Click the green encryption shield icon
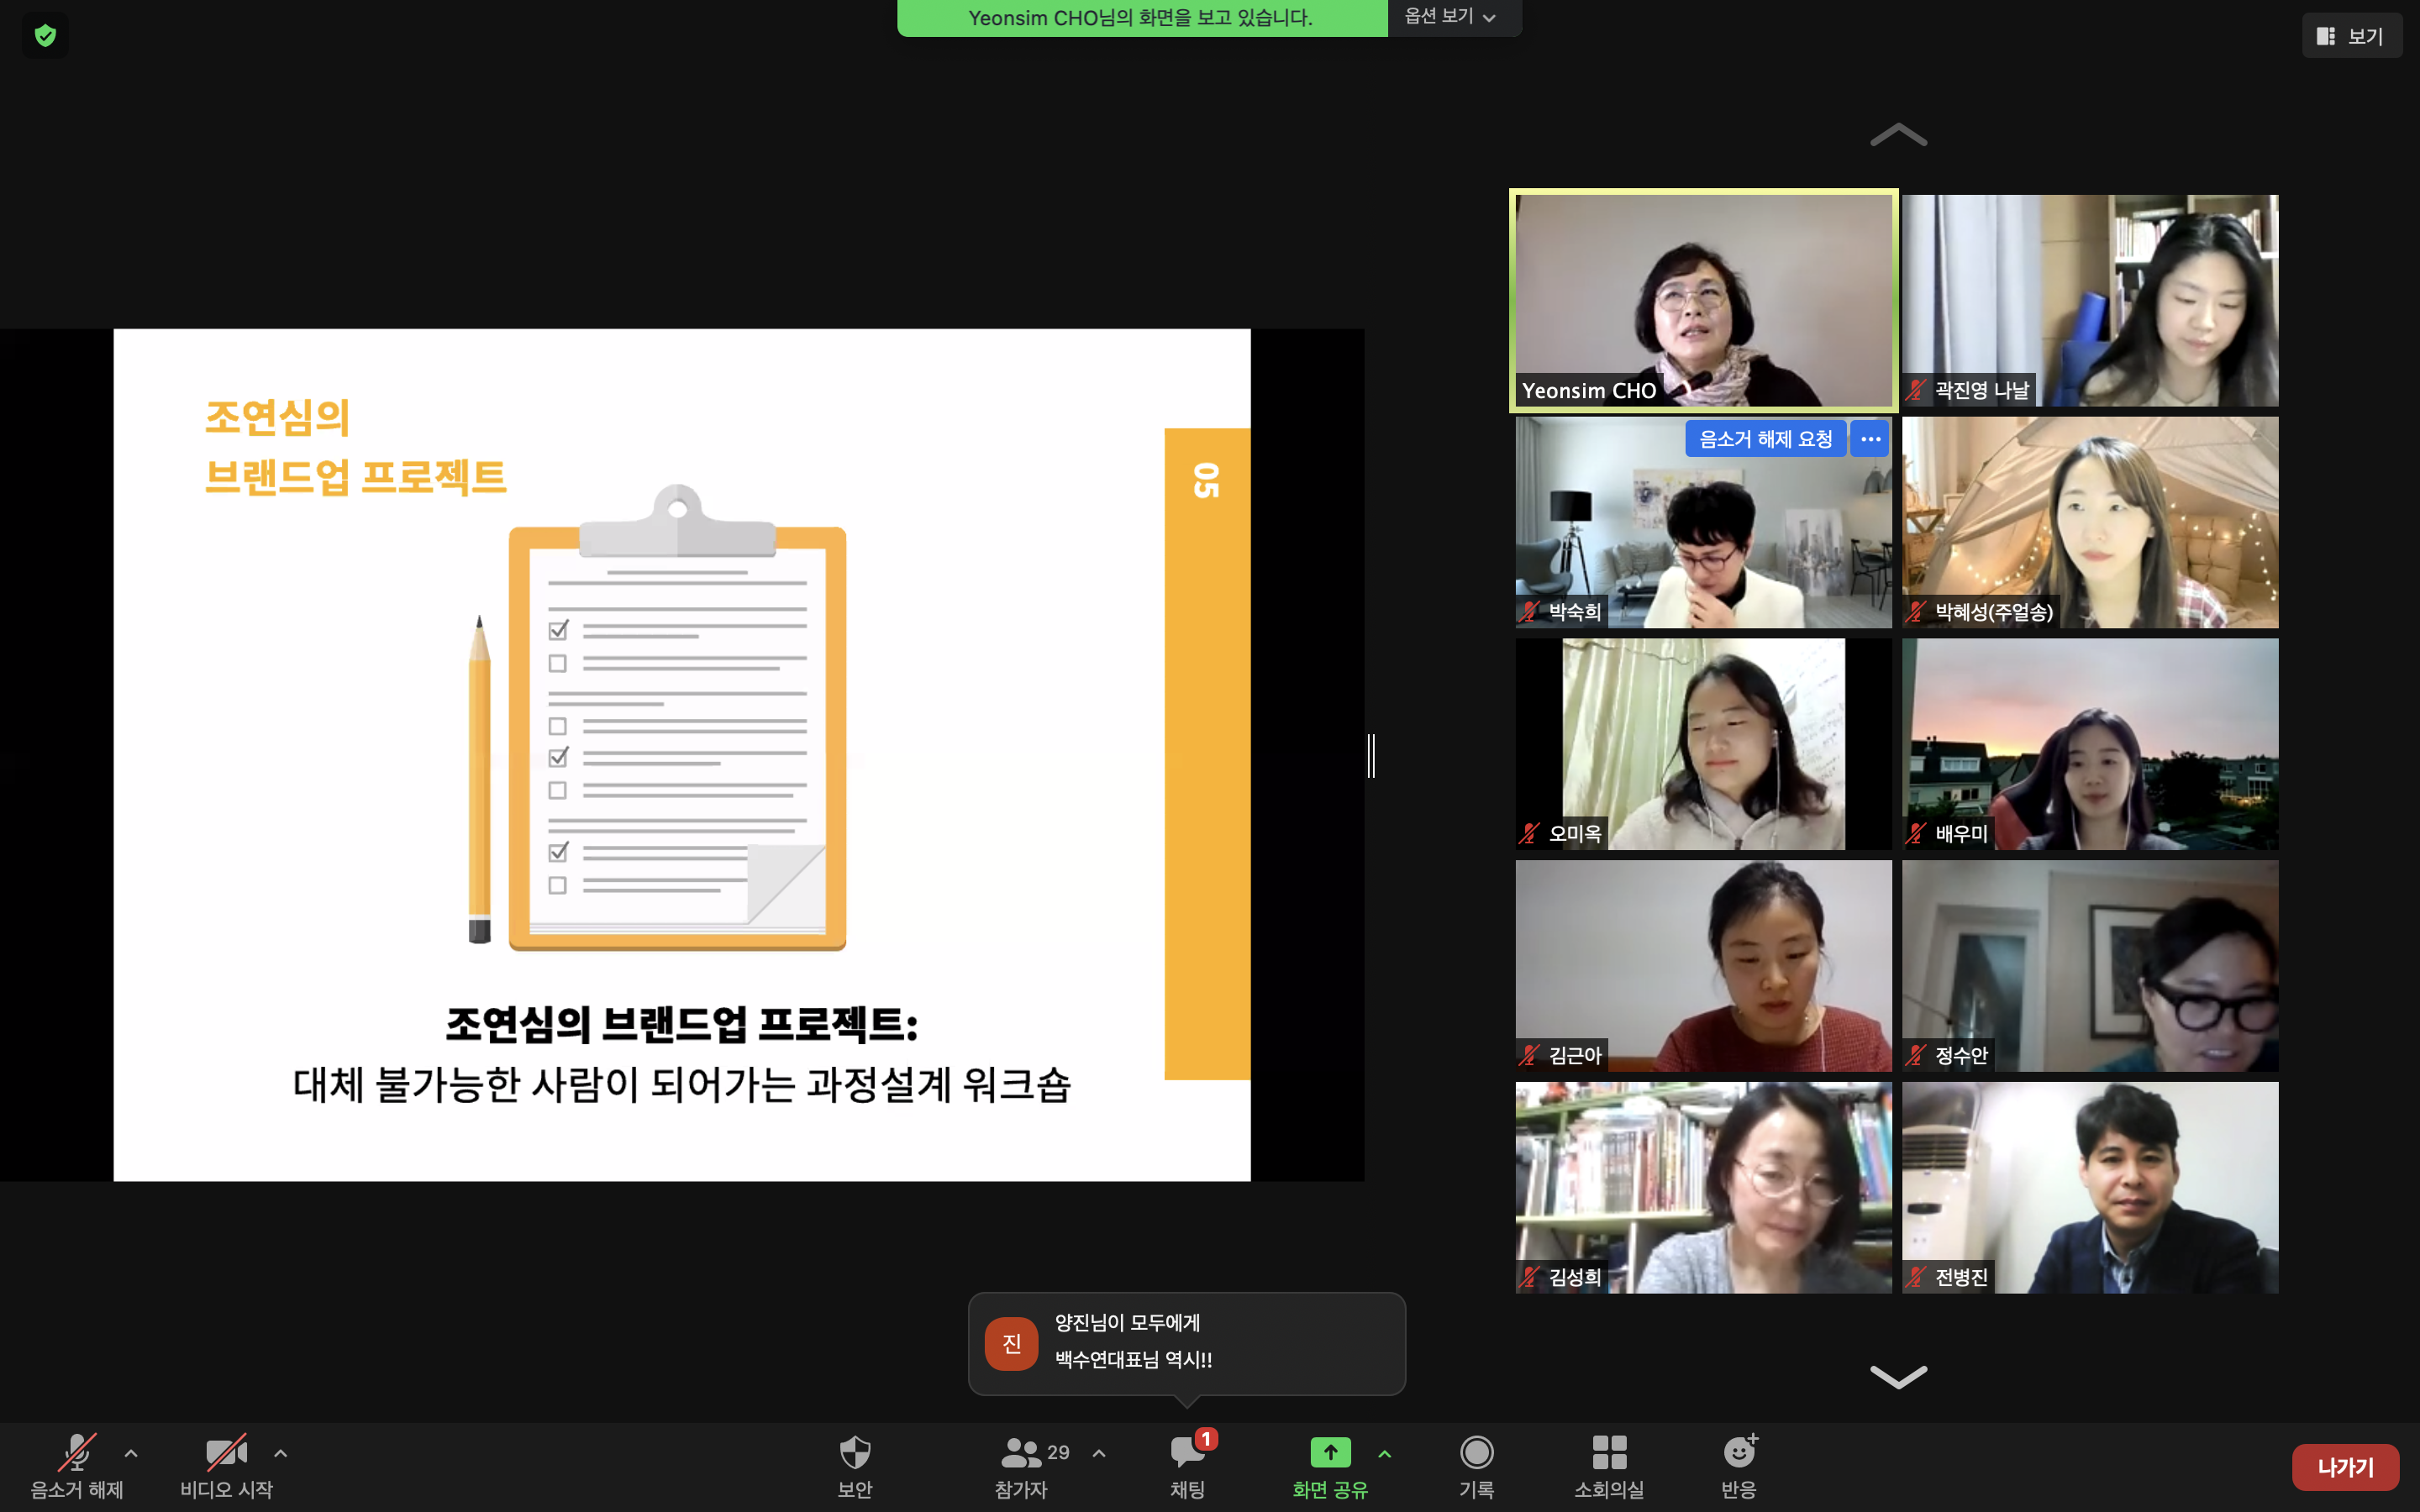The image size is (2420, 1512). [x=45, y=36]
